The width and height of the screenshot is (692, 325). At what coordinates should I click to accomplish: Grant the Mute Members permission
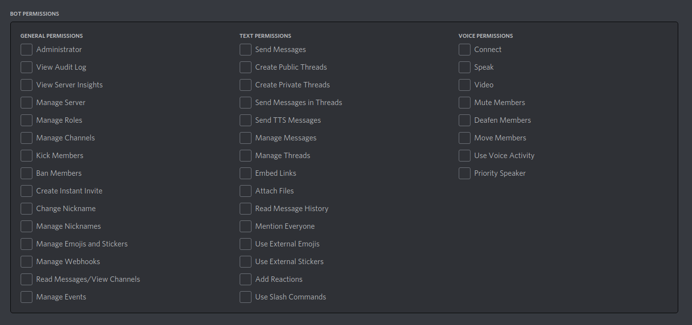point(464,102)
